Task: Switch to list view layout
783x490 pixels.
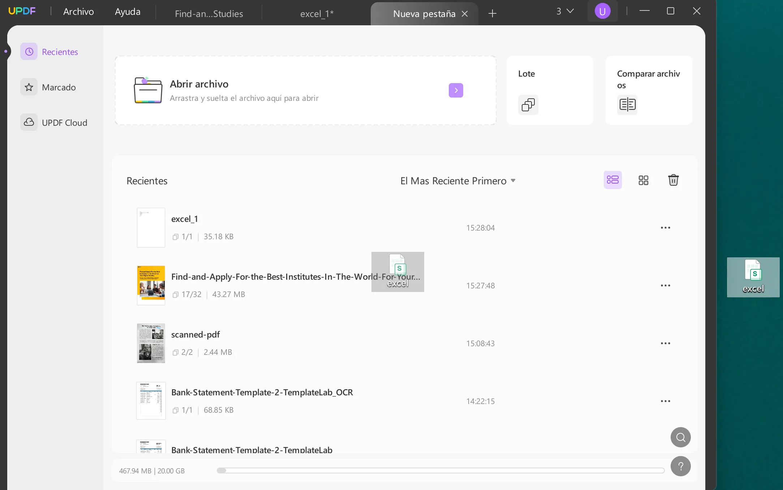Action: click(612, 180)
